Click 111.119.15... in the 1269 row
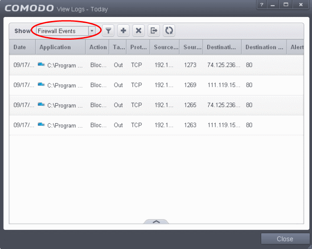The image size is (312, 249). (224, 85)
